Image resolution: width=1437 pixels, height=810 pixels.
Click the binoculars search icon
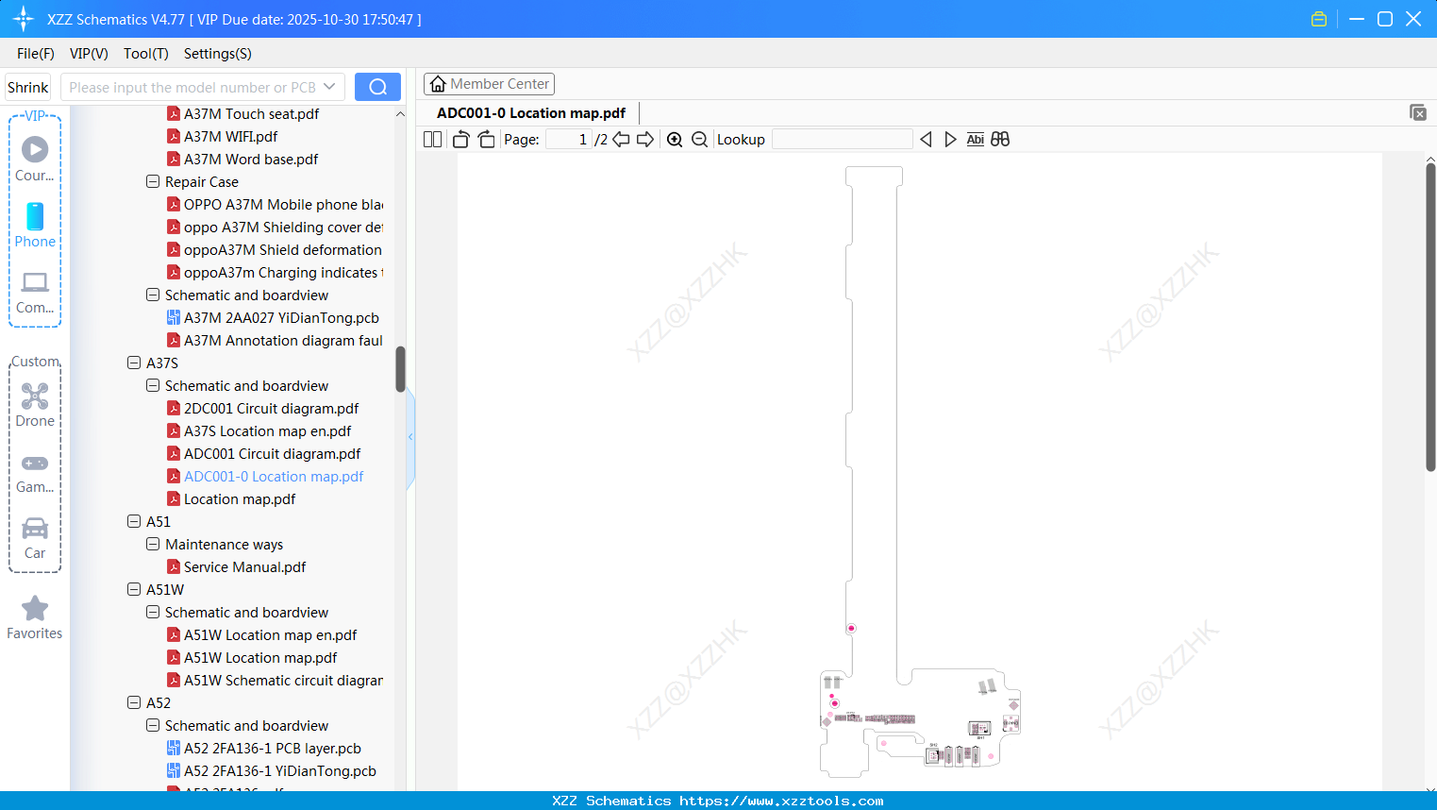tap(1000, 140)
